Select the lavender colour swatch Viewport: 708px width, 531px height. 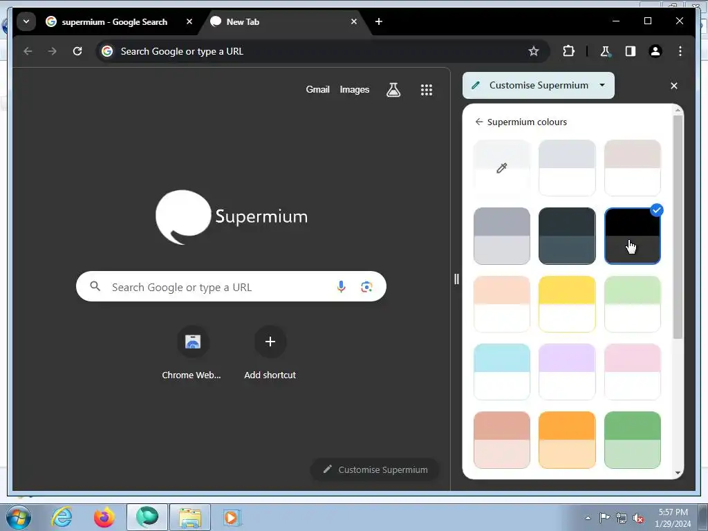[x=567, y=371]
